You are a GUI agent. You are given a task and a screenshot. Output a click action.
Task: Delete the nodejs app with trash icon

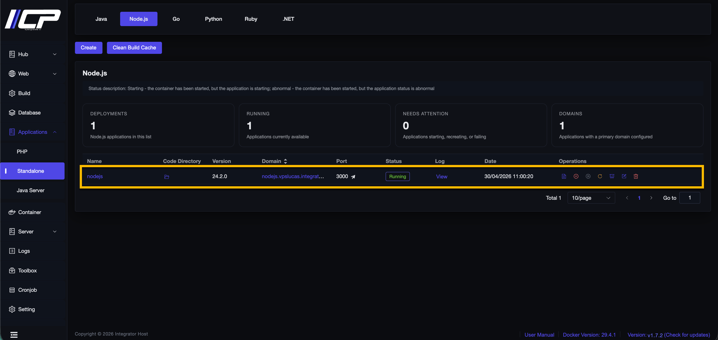pos(636,176)
